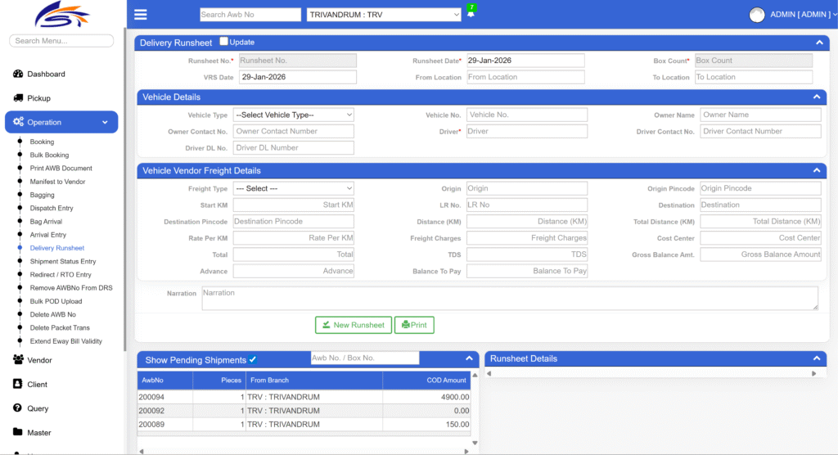Click the Narration text field
This screenshot has height=455, width=838.
pyautogui.click(x=509, y=298)
